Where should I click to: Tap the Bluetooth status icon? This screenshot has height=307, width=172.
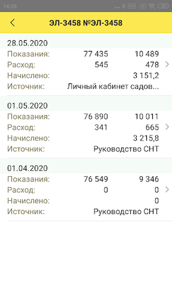(123, 6)
